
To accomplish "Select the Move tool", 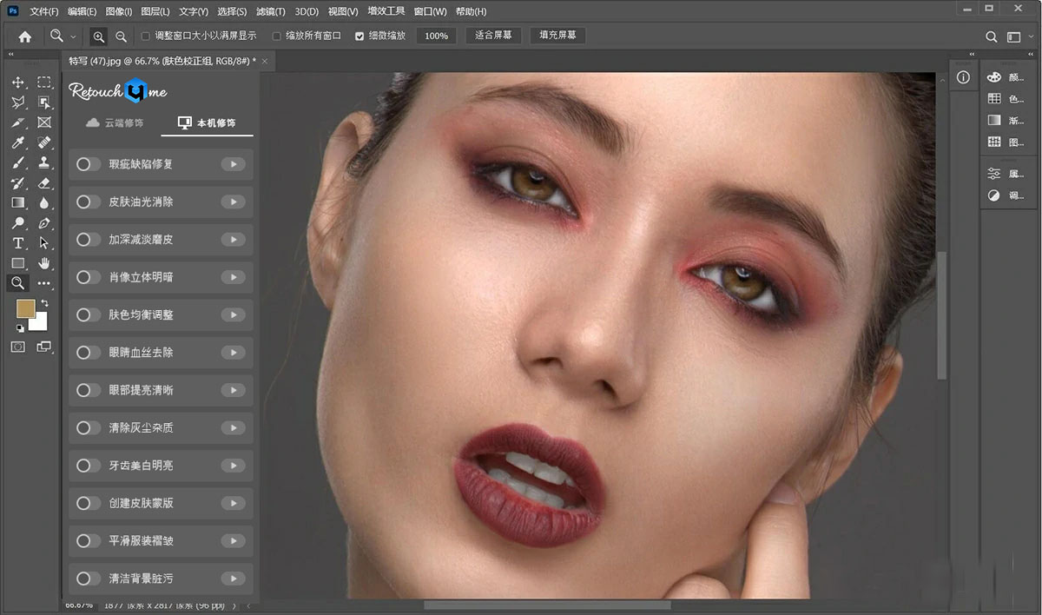I will tap(18, 83).
